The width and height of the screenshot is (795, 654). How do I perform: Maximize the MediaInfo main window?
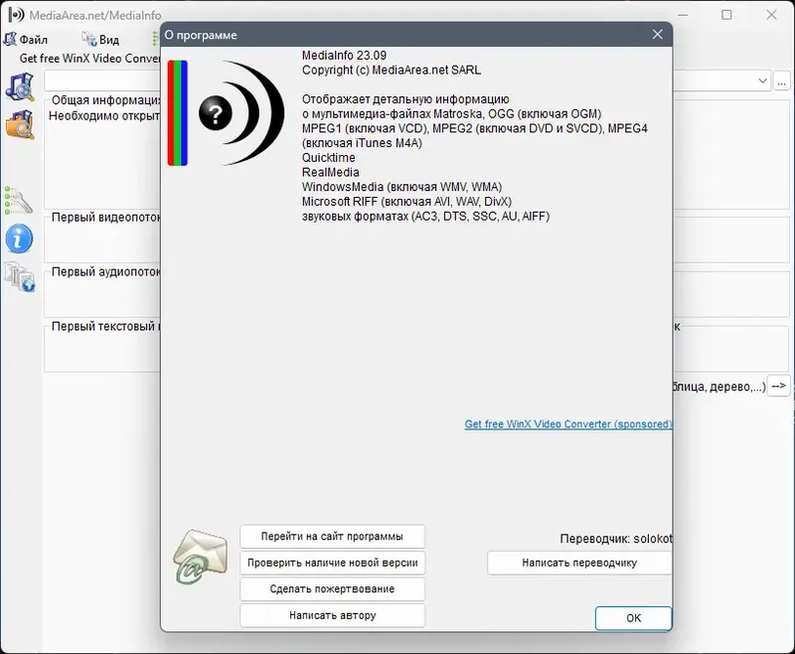[726, 15]
